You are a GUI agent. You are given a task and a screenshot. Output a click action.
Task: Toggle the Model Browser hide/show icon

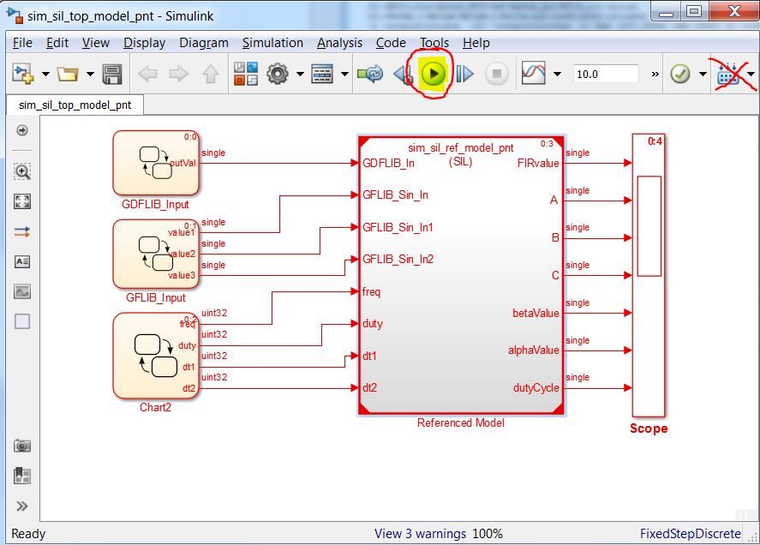(x=21, y=130)
